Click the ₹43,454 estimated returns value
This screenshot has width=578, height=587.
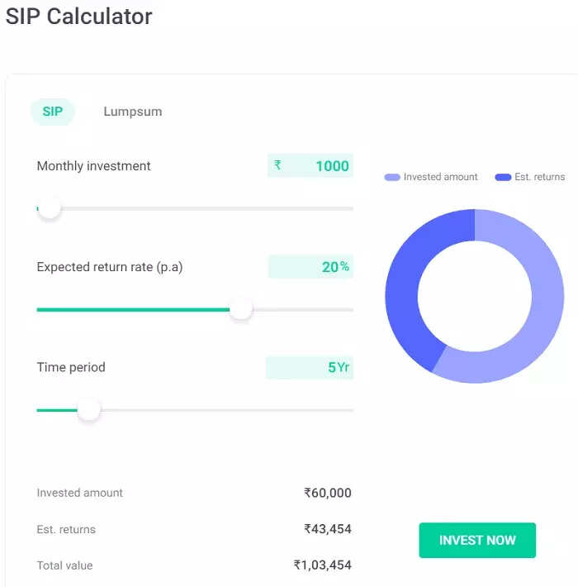328,529
